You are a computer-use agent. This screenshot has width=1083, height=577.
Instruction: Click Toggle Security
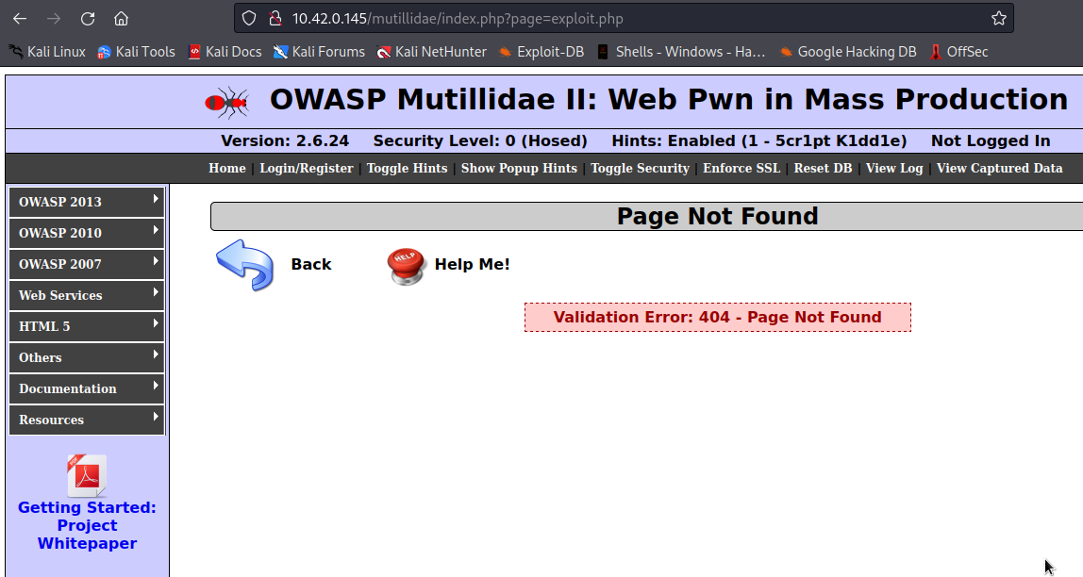pyautogui.click(x=640, y=169)
